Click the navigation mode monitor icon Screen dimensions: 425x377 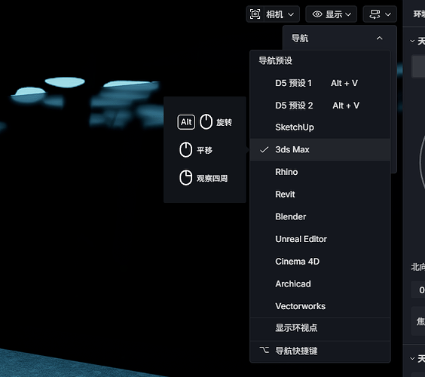(375, 14)
